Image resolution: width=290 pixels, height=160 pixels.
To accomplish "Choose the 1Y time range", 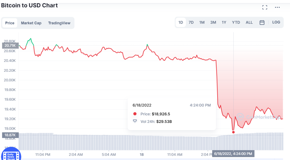I will tap(224, 22).
